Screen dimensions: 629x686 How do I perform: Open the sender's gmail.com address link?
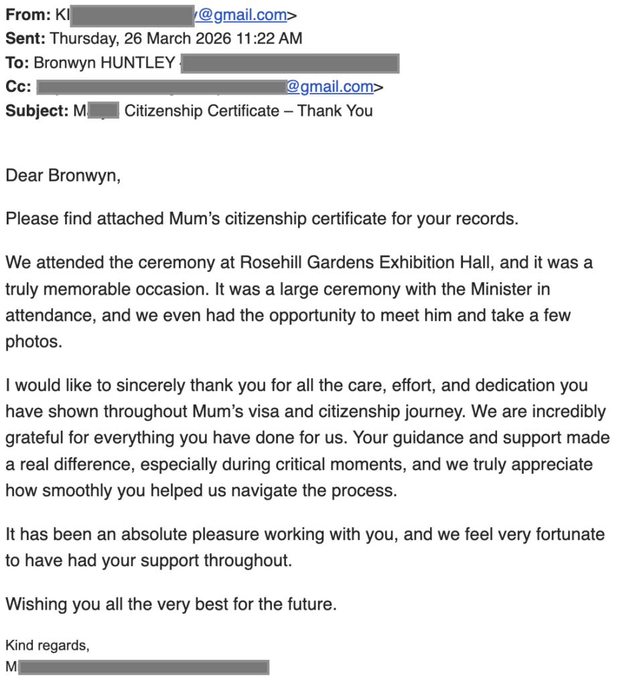click(x=241, y=15)
